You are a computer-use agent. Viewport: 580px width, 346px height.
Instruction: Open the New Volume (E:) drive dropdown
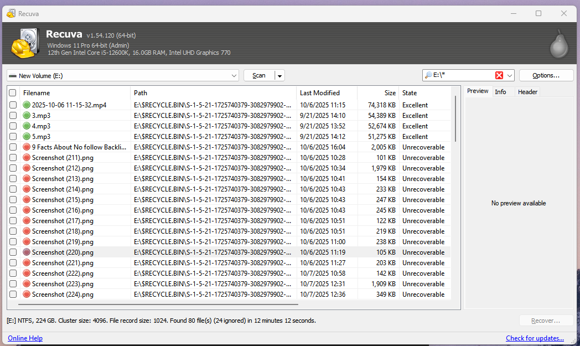[234, 75]
